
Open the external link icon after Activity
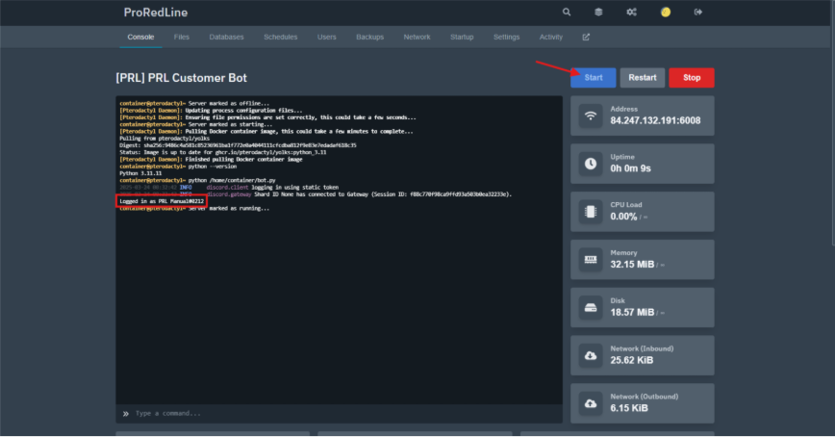[x=586, y=37]
